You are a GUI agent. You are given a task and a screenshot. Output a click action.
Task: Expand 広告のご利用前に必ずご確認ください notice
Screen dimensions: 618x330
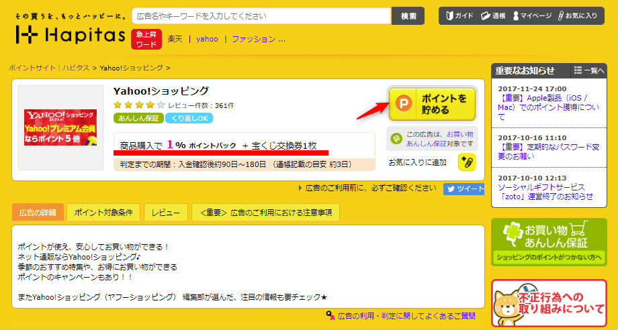click(368, 188)
